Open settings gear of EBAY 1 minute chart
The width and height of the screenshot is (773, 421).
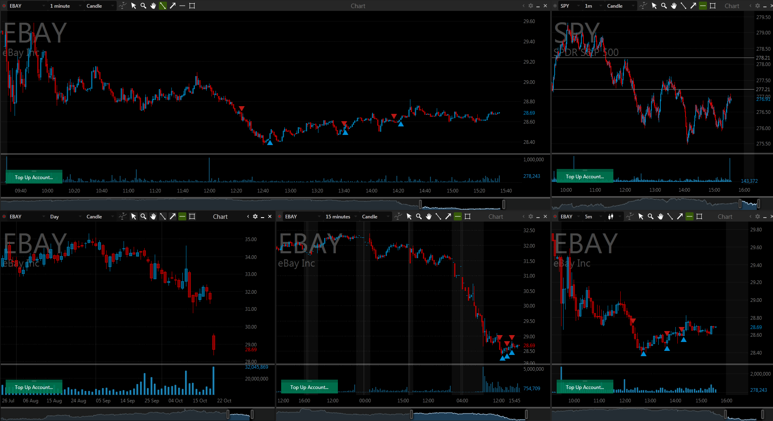point(531,6)
